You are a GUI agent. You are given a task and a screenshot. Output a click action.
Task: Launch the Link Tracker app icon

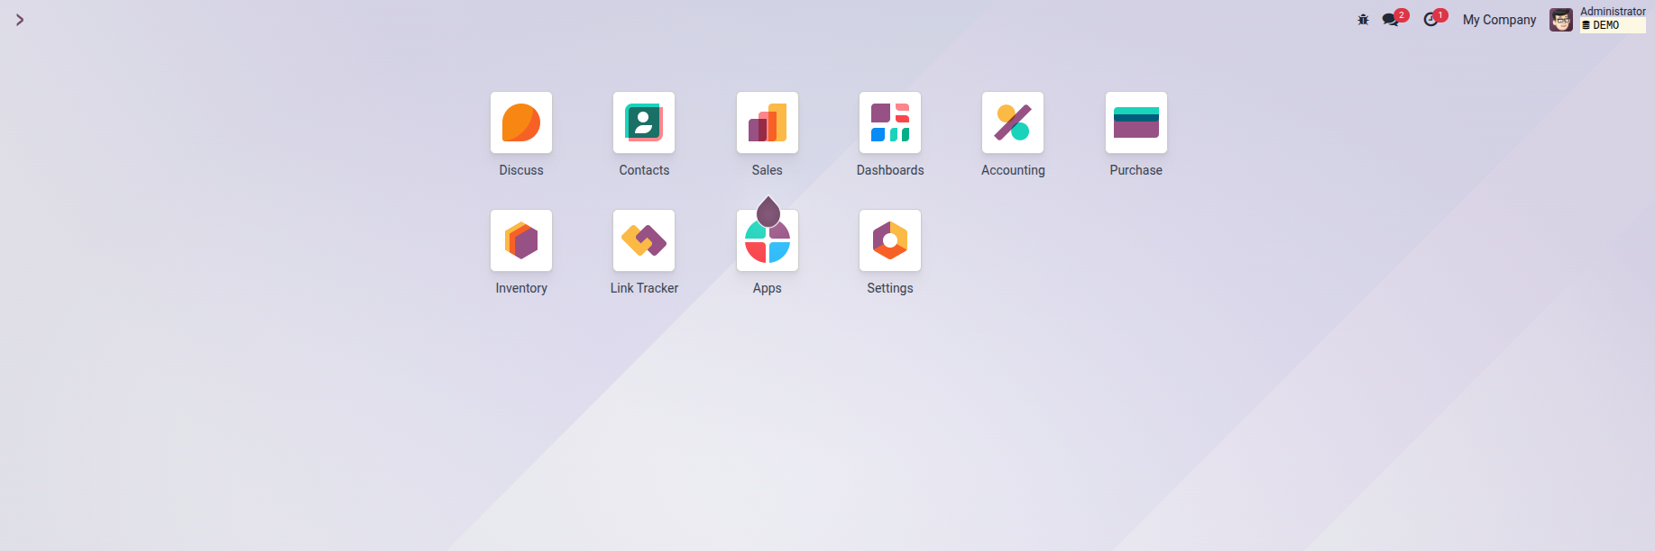tap(644, 240)
